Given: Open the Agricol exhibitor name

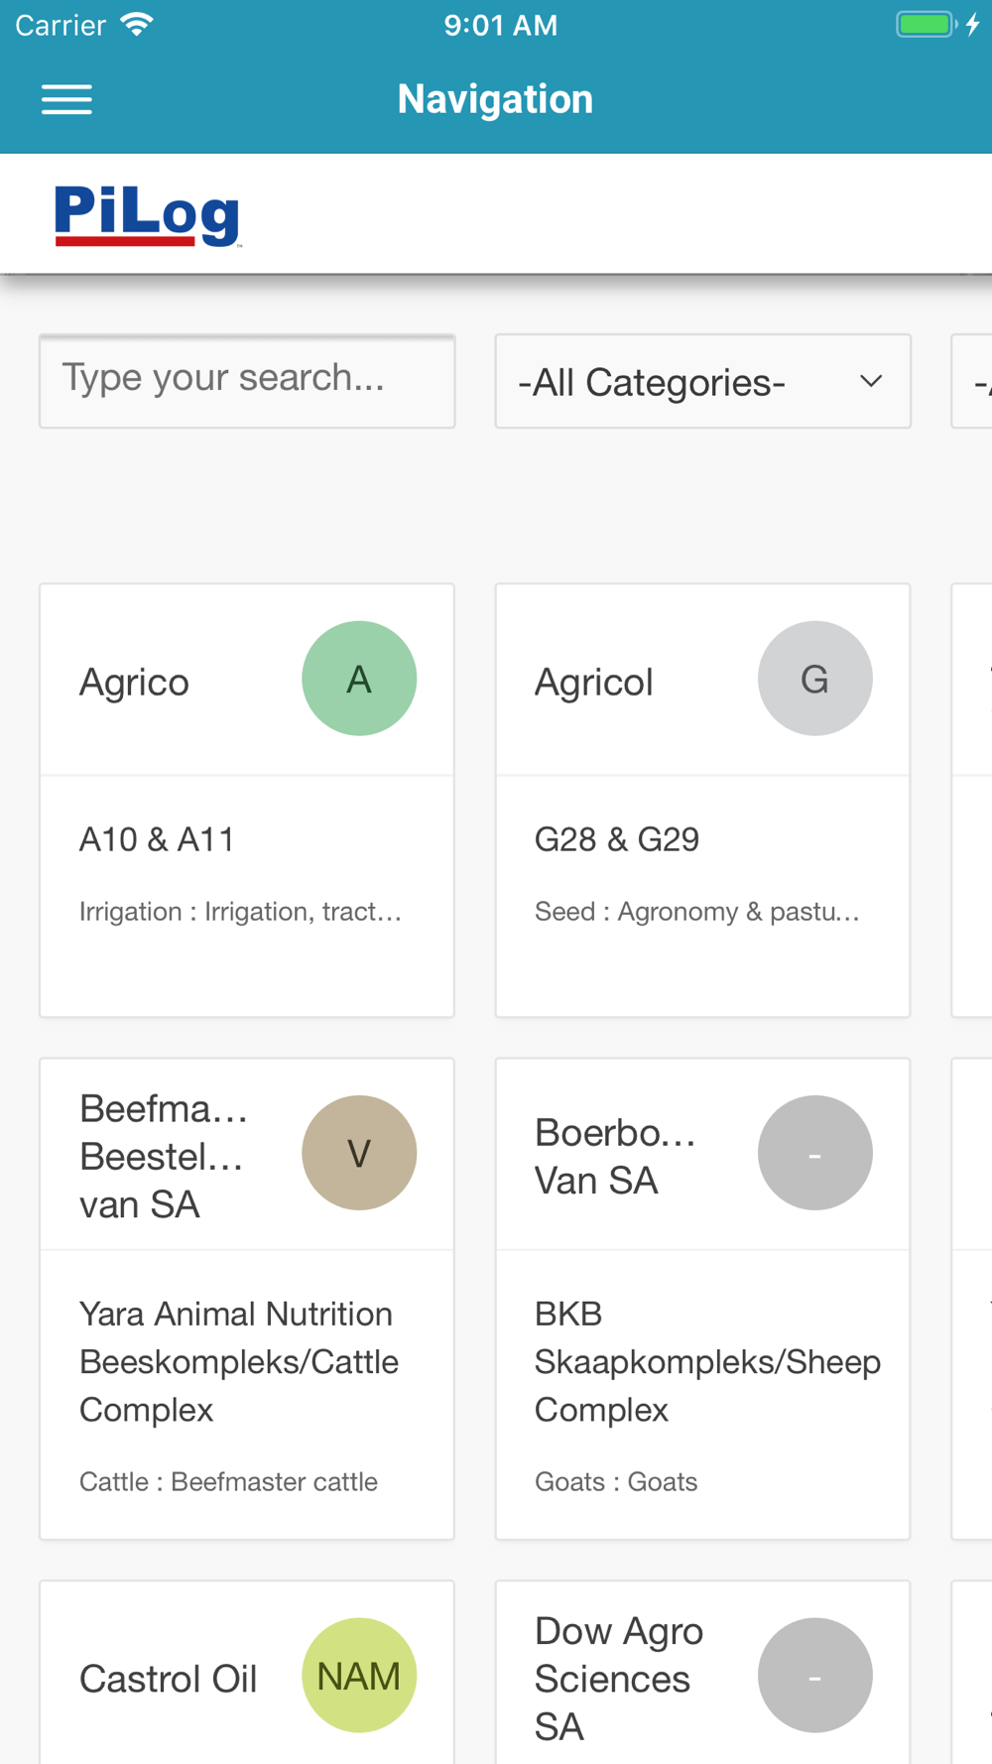Looking at the screenshot, I should (594, 683).
